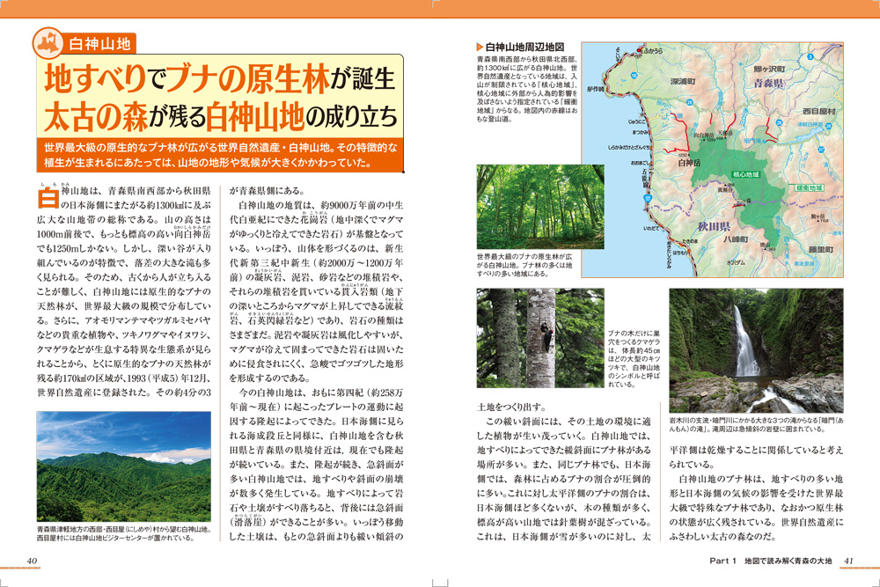The image size is (880, 587).
Task: Click the 鰺ヶ沢町 label on the map
Action: 769,69
